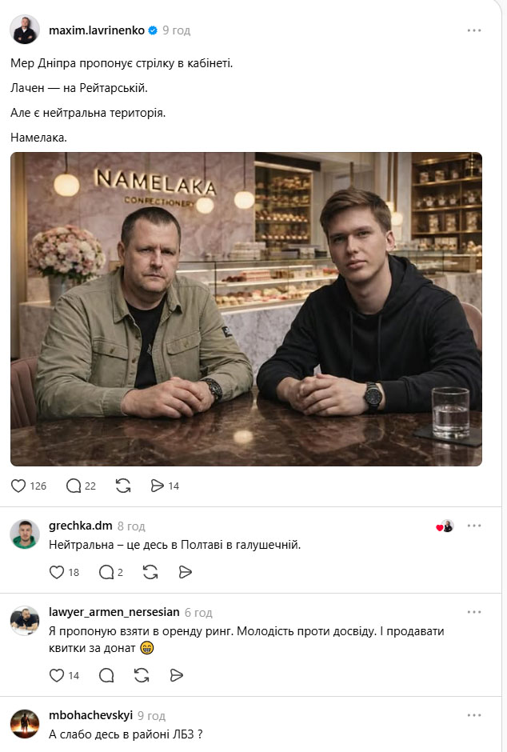Viewport: 507px width, 752px height.
Task: Share the main post via send icon
Action: pyautogui.click(x=165, y=486)
